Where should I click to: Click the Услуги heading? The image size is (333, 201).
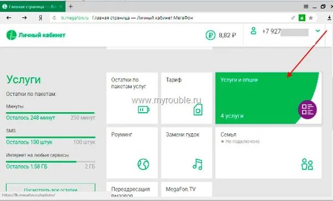23,79
